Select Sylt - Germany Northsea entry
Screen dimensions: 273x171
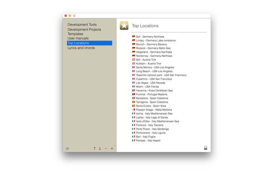(150, 37)
